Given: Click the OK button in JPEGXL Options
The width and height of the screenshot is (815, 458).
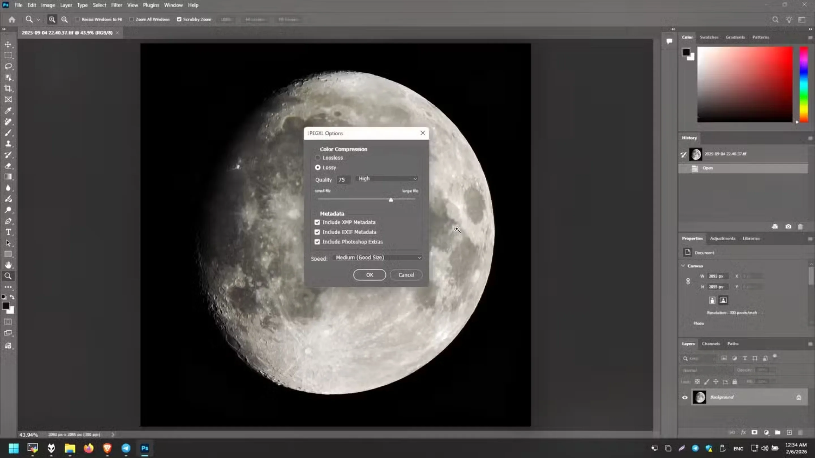Looking at the screenshot, I should pyautogui.click(x=370, y=275).
